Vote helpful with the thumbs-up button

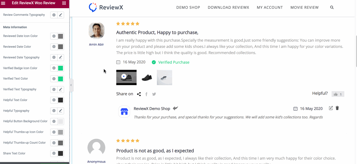click(x=338, y=94)
